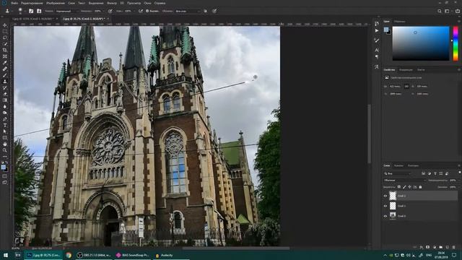Select the Rectangle shape tool
The image size is (462, 260).
[5, 138]
